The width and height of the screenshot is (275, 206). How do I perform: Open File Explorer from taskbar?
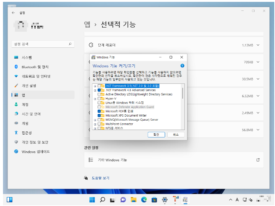coord(133,200)
